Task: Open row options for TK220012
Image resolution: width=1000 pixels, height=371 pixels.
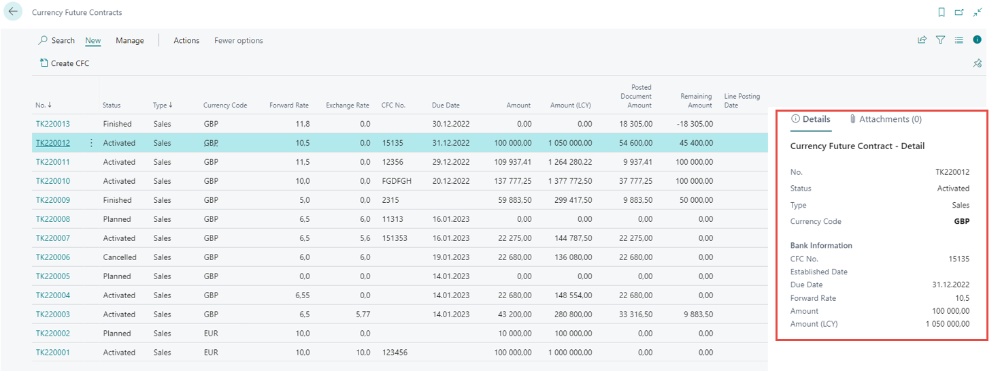Action: coord(91,143)
